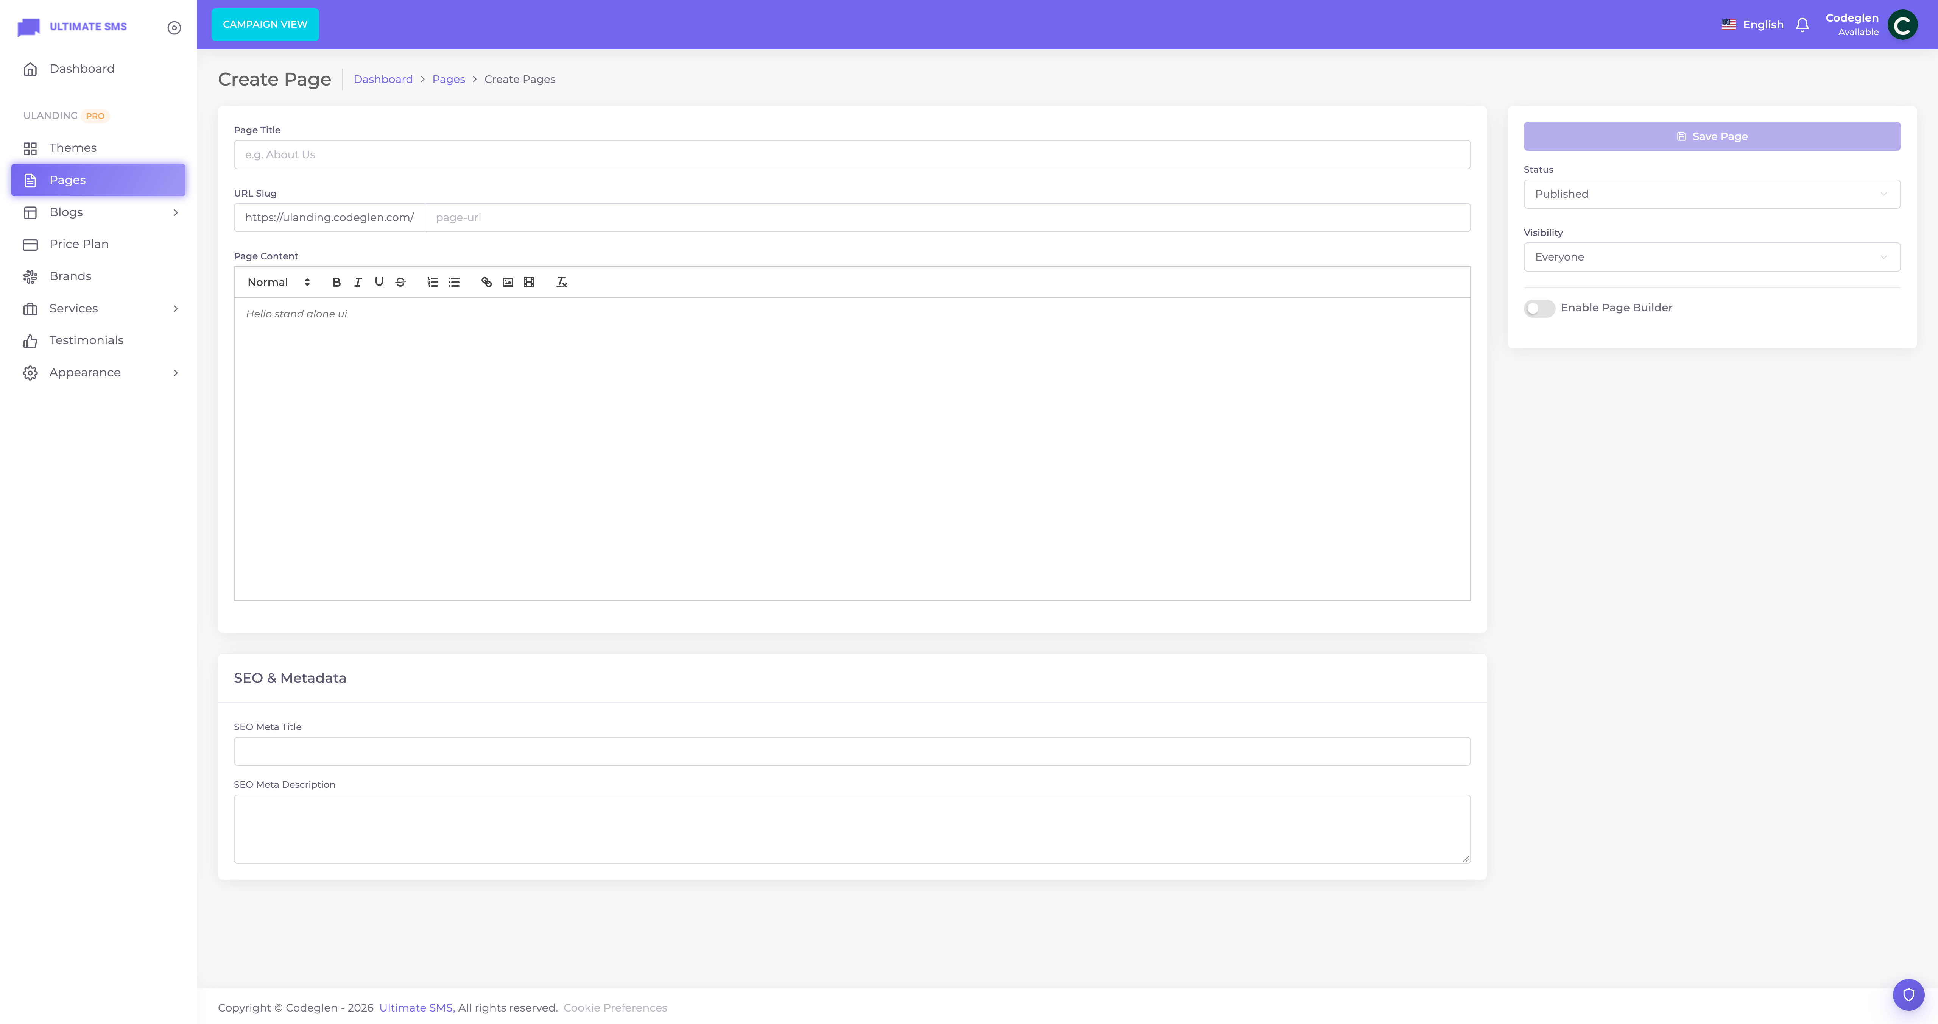Viewport: 1938px width, 1024px height.
Task: Open Testimonials from the sidebar
Action: point(98,340)
